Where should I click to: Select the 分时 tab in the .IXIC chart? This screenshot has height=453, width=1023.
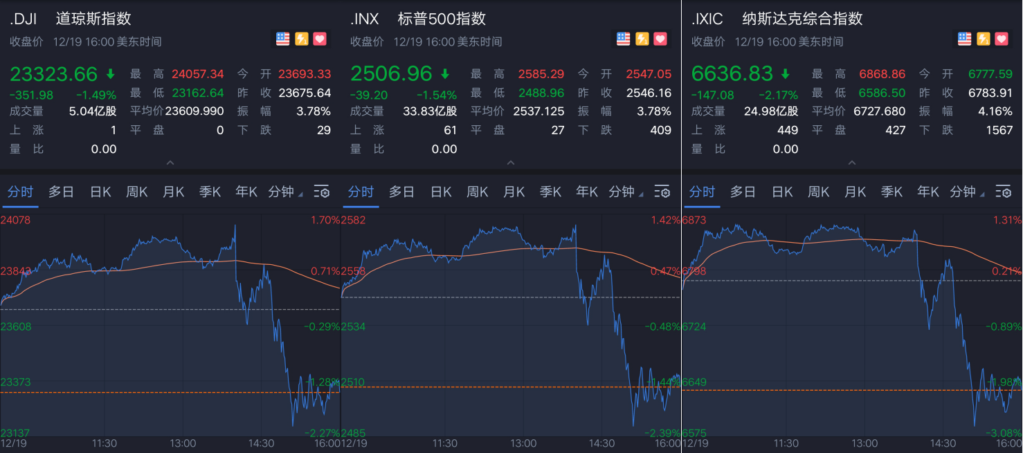(702, 192)
